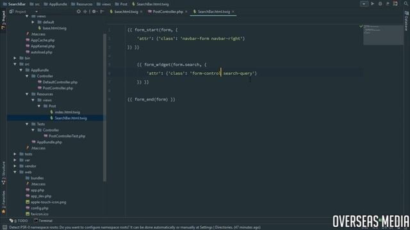Collapse the Resources folder arrow
The height and width of the screenshot is (230, 410).
[27, 94]
